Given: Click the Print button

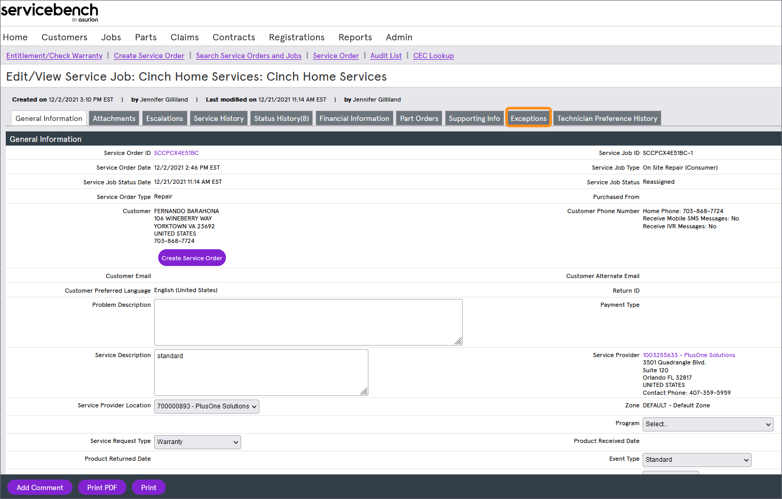Looking at the screenshot, I should pyautogui.click(x=149, y=487).
